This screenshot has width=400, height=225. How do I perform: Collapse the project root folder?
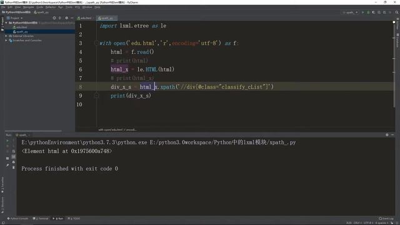coord(6,22)
